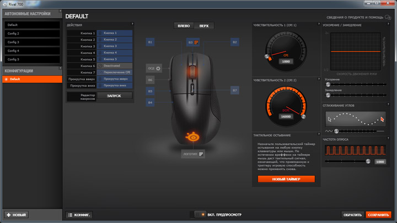
Task: Select the B1 button marker
Action: (x=150, y=42)
